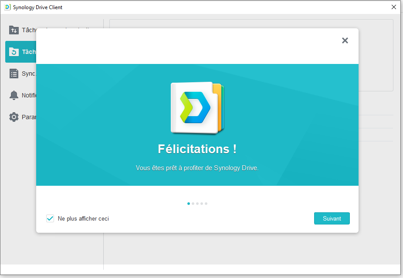Jump to the second wizard page dot
Screen dimensions: 403x278
pyautogui.click(x=193, y=204)
